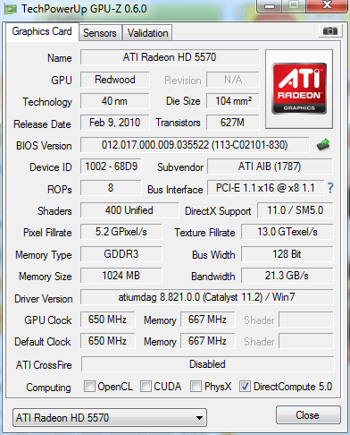Image resolution: width=350 pixels, height=435 pixels.
Task: Click the GPU field showing Redwood
Action: click(x=115, y=80)
